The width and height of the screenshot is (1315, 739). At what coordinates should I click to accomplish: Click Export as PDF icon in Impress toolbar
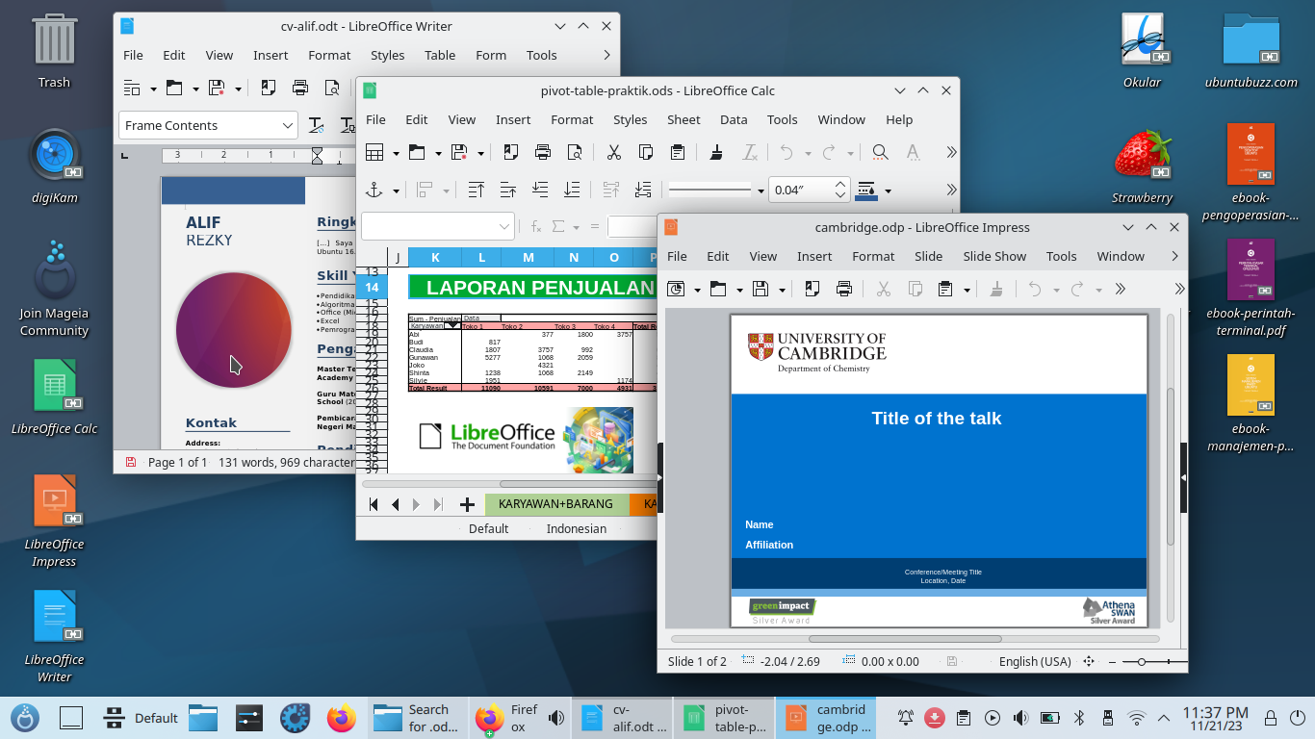(x=812, y=289)
